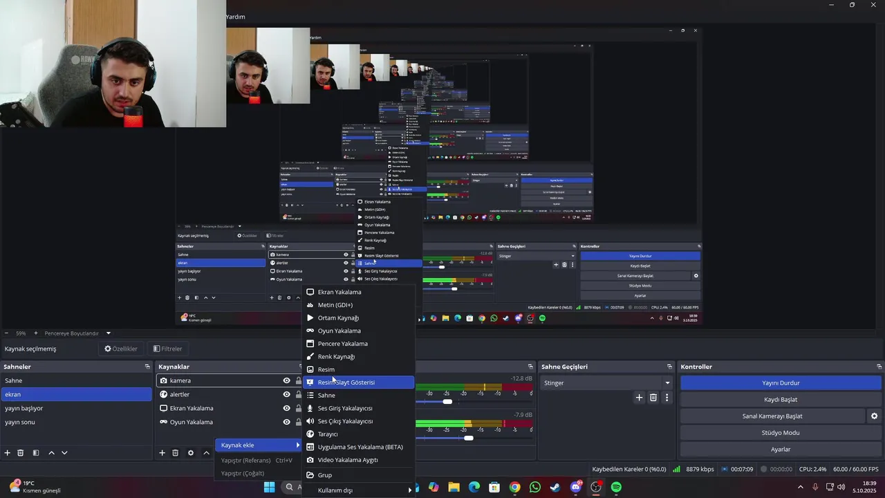Screen dimensions: 885x498
Task: Undock the Sahneler panel
Action: [147, 367]
